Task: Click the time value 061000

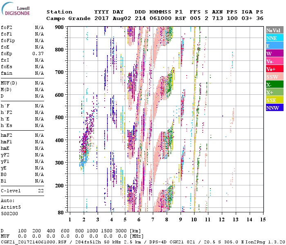Action: click(x=161, y=18)
